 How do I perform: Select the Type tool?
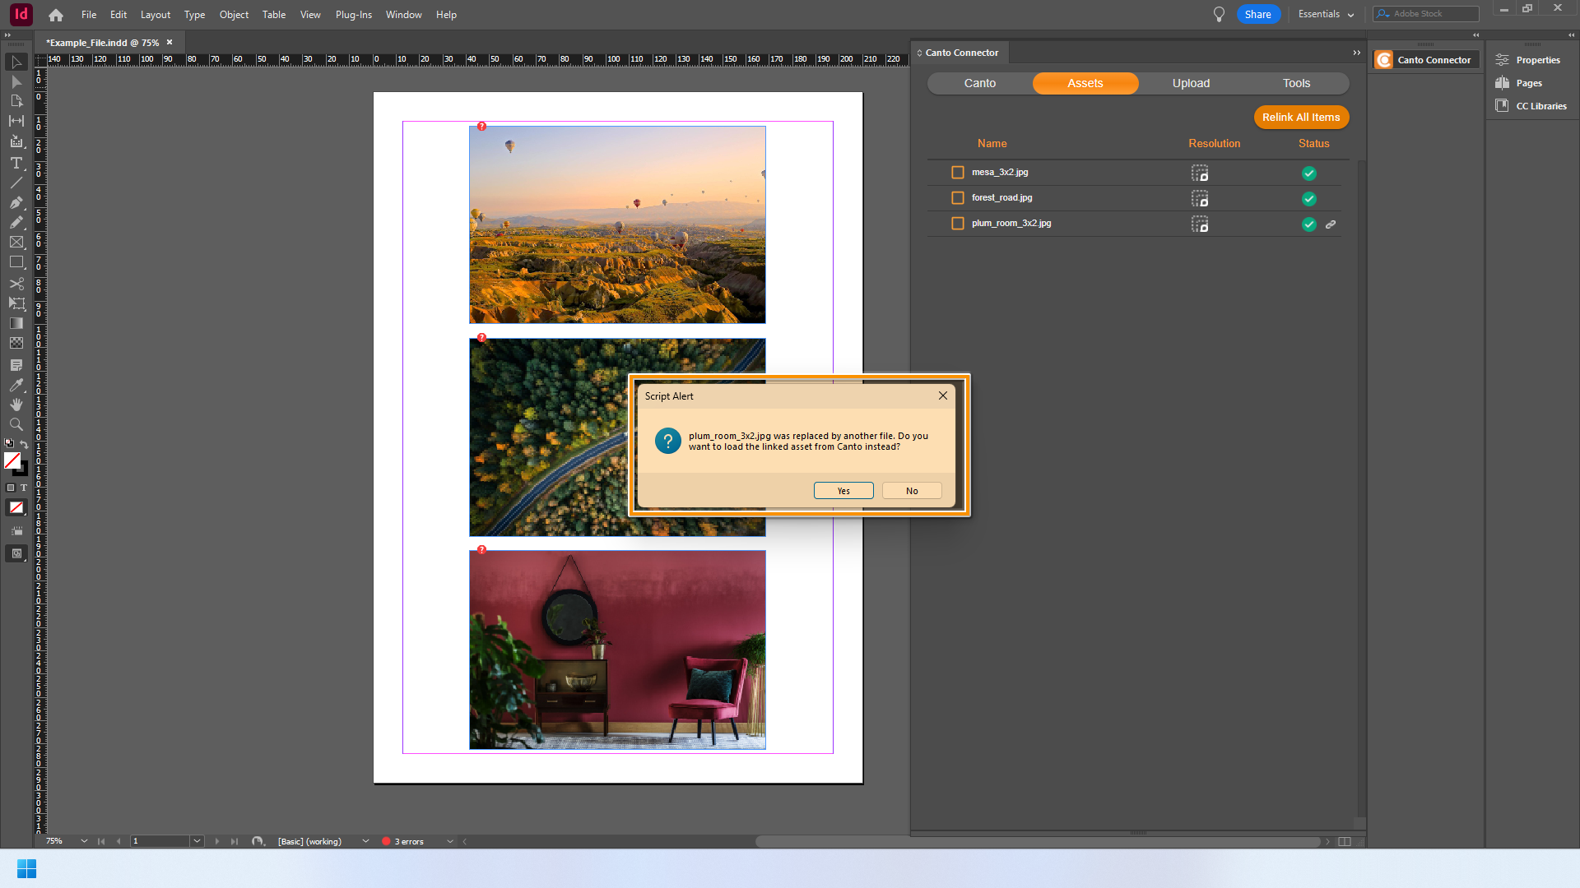tap(16, 163)
